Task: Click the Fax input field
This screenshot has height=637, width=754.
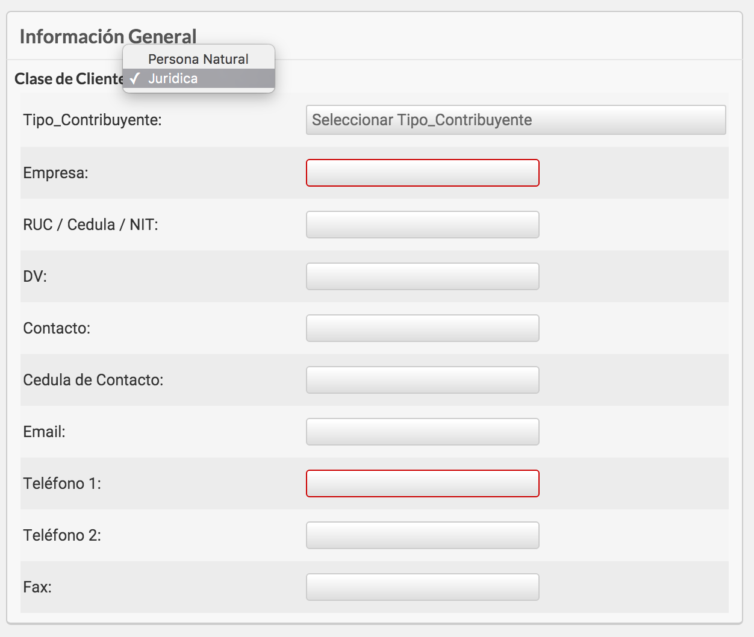Action: click(422, 587)
